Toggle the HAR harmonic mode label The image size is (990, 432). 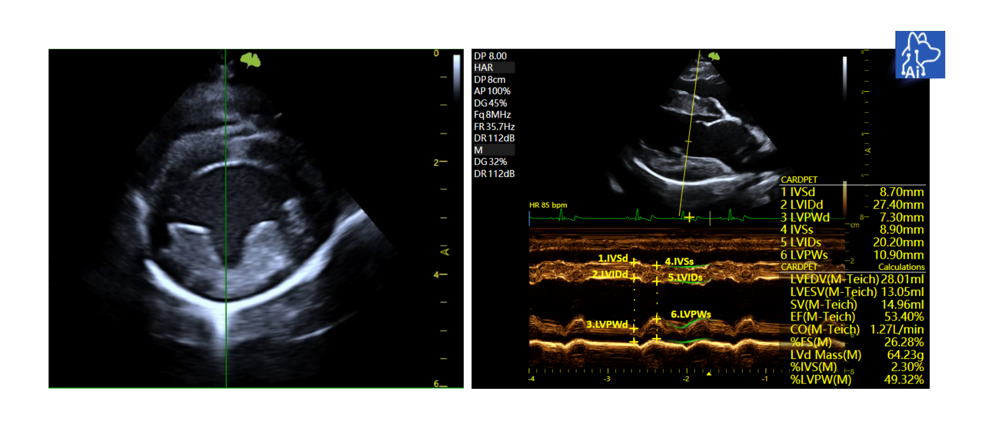point(484,68)
